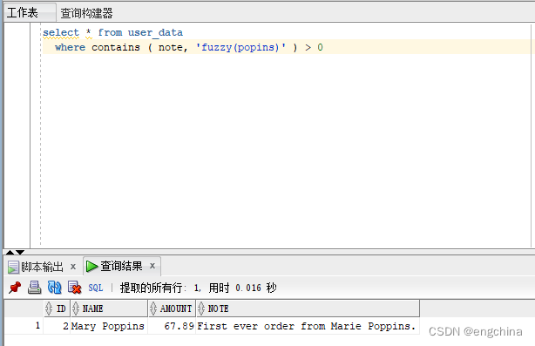
Task: Close the 查询结果 tab
Action: tap(152, 266)
